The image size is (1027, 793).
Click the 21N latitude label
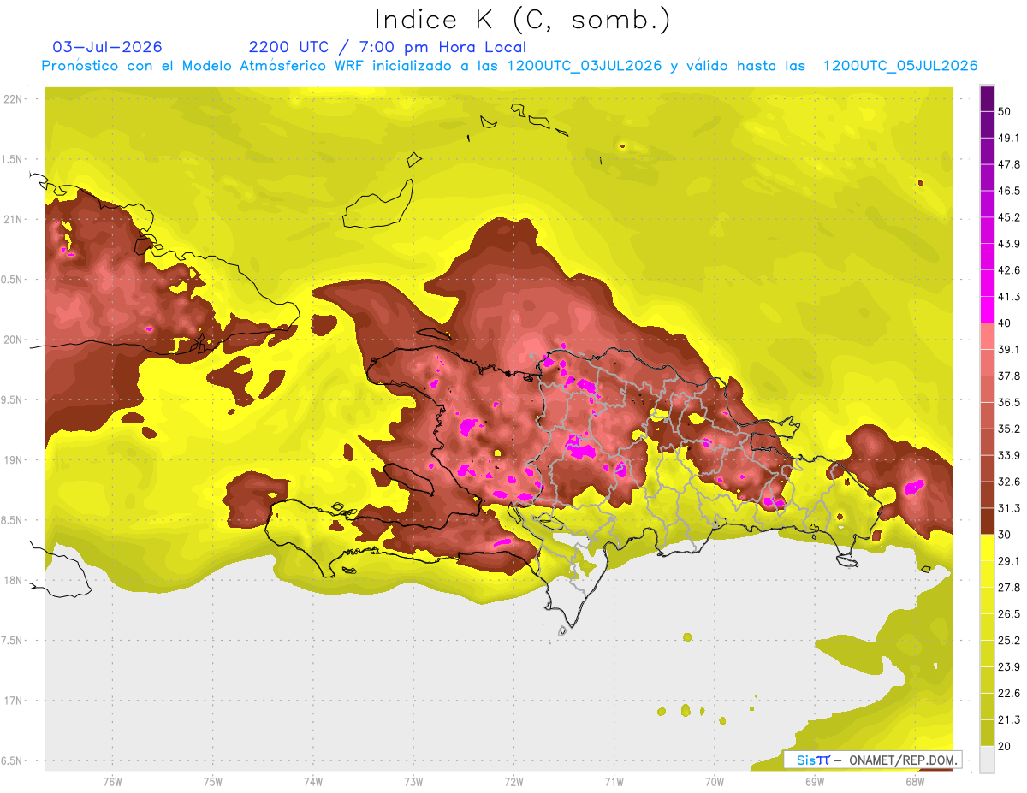click(13, 219)
